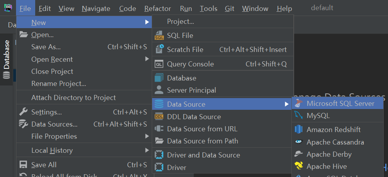Click the Microsoft SQL Server icon

coord(298,104)
